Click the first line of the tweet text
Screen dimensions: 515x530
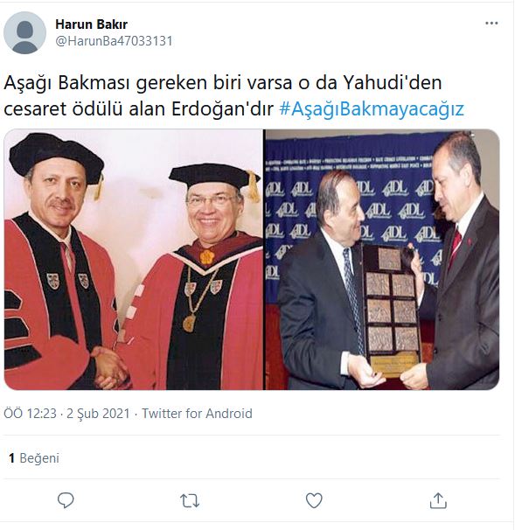(223, 83)
